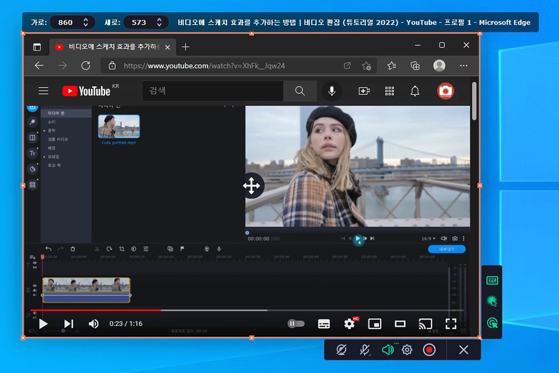Go back in Edge browser
559x373 pixels.
point(39,65)
